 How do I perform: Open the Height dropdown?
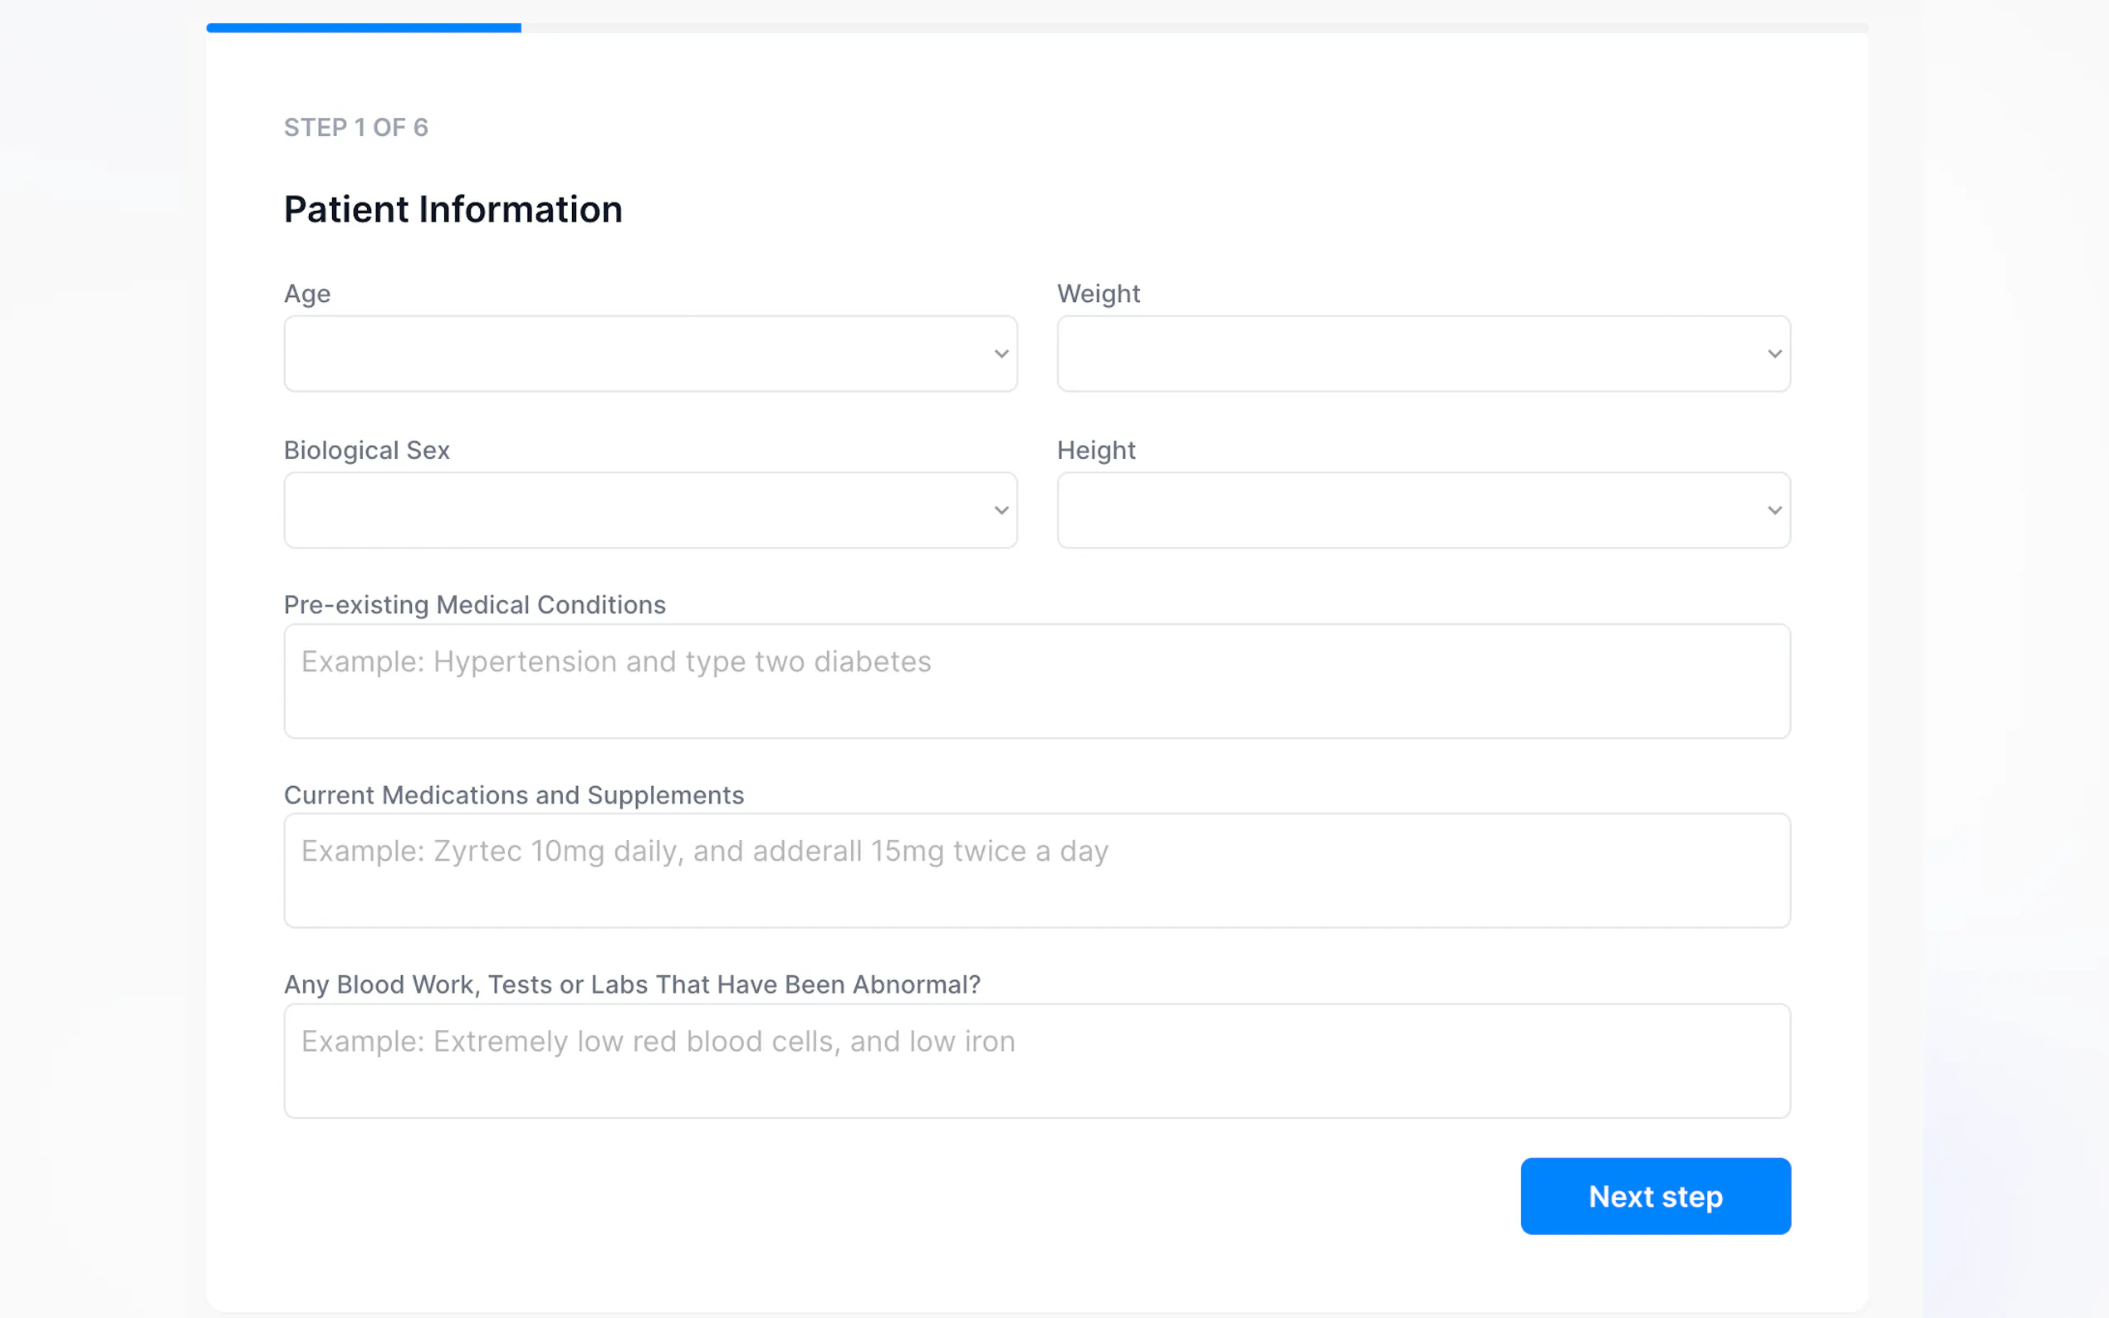(1423, 510)
